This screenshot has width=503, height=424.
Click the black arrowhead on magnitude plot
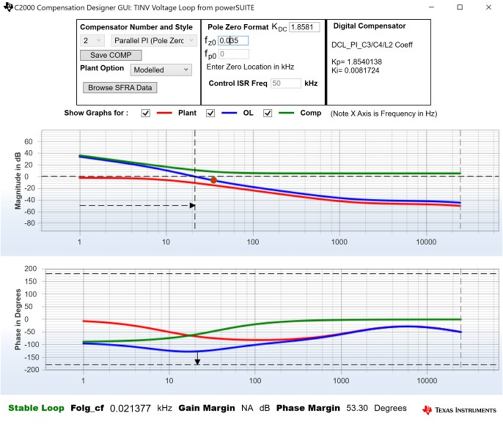pos(192,206)
